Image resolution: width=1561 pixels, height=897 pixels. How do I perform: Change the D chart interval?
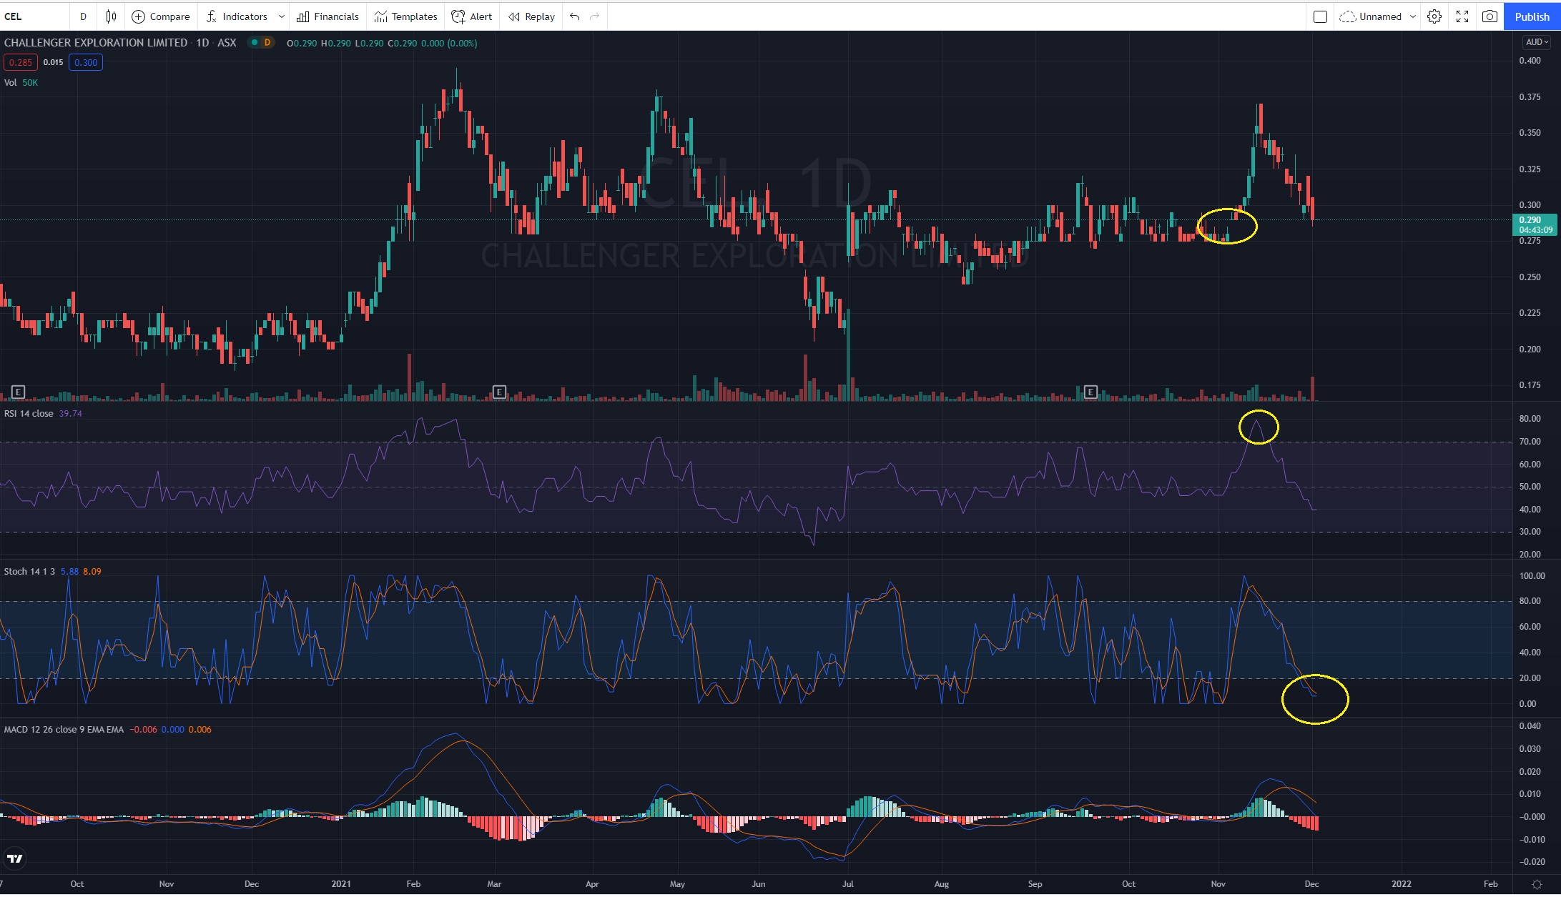pos(83,16)
